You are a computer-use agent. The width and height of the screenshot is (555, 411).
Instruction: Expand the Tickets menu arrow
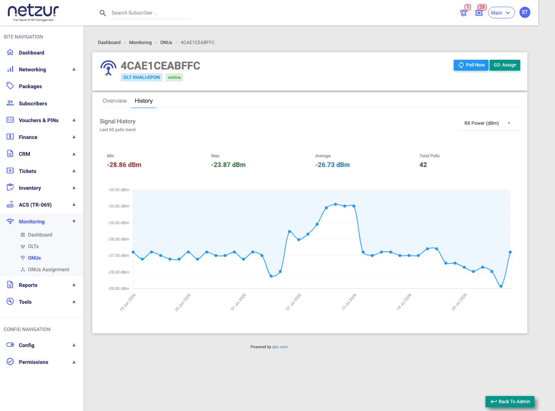coord(74,171)
